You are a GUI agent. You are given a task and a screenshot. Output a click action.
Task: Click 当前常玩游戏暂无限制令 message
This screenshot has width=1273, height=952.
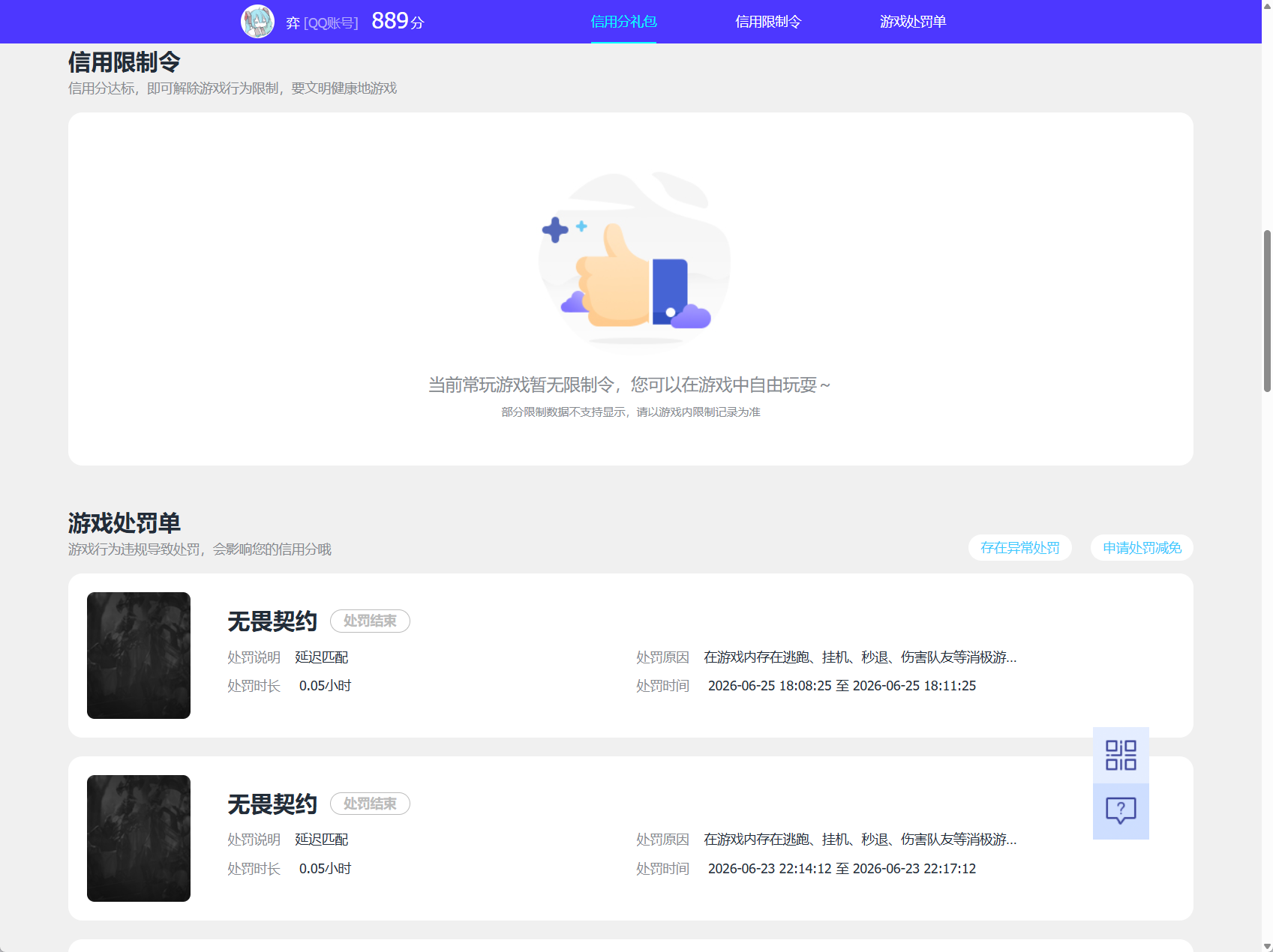point(629,385)
